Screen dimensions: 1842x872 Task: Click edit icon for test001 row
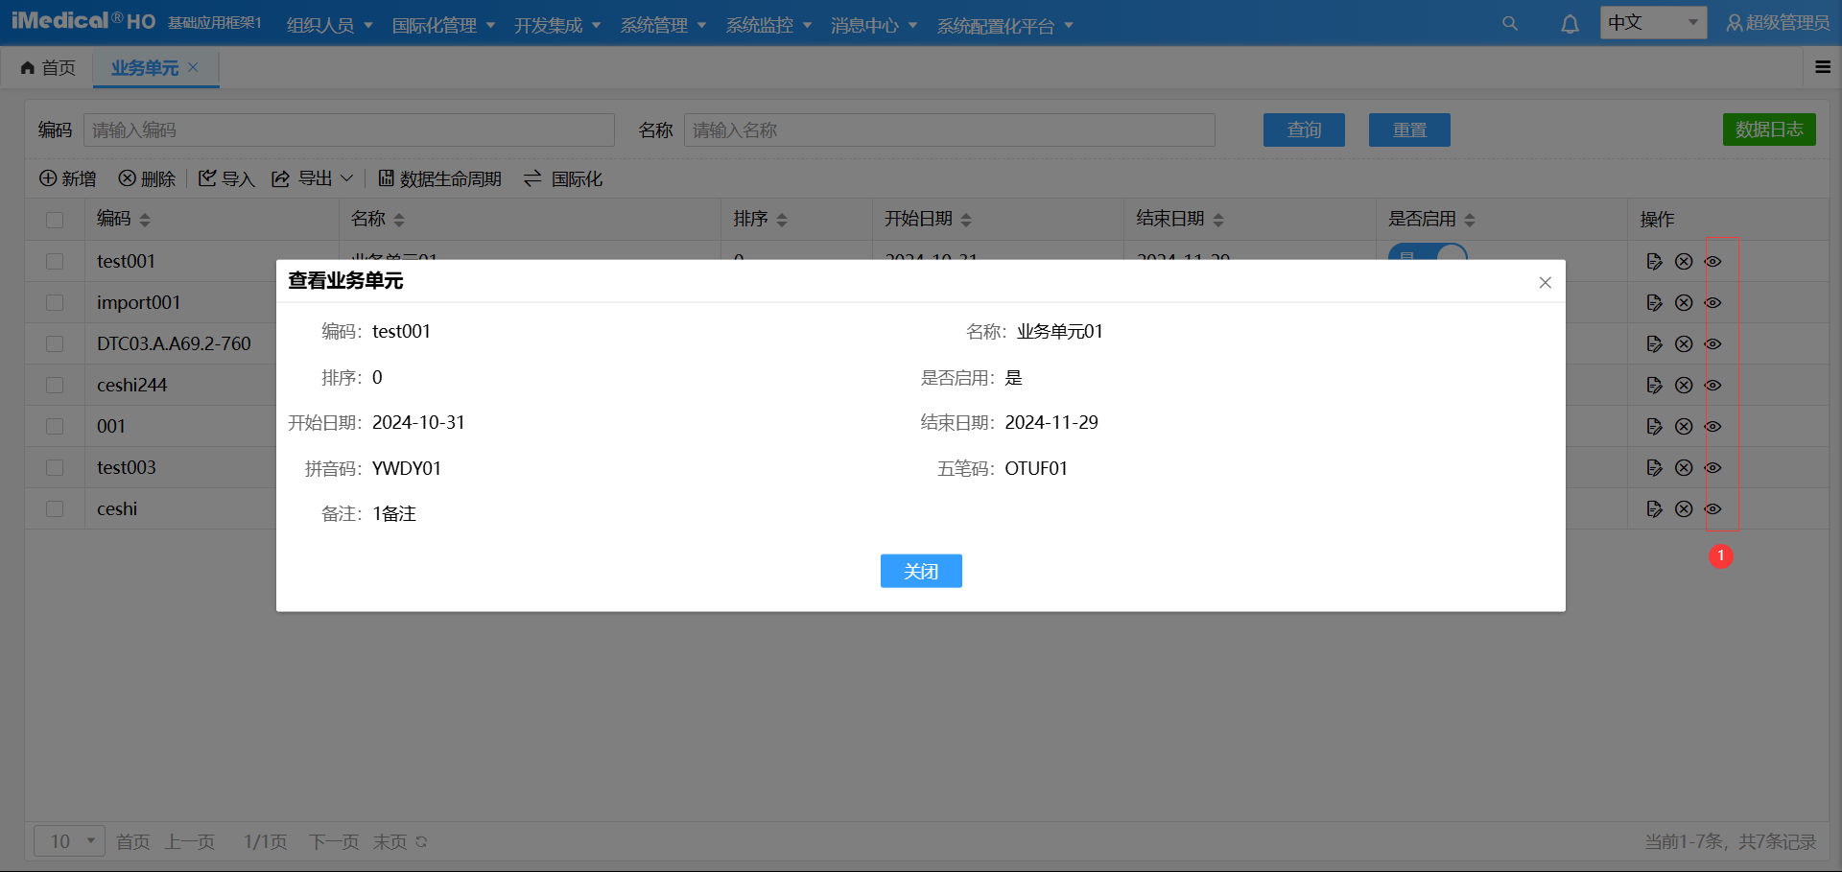(x=1654, y=261)
